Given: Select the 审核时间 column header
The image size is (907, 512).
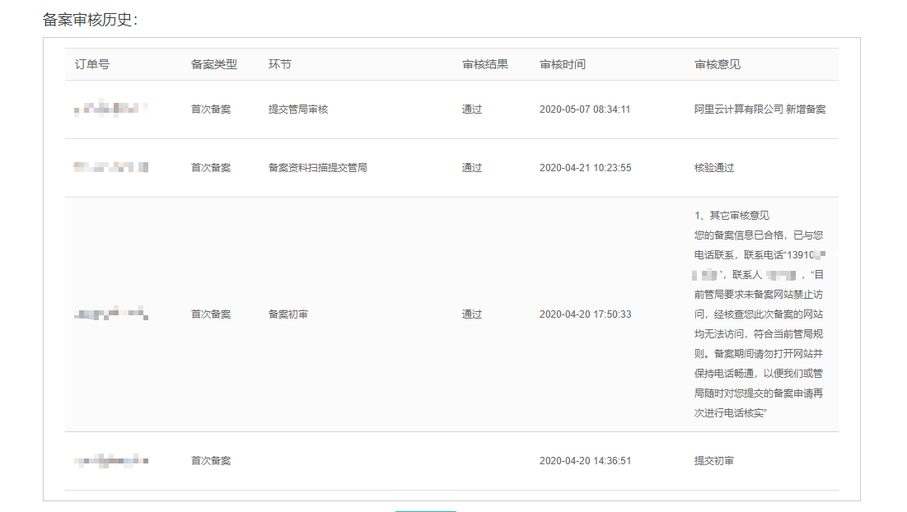Looking at the screenshot, I should pyautogui.click(x=562, y=64).
